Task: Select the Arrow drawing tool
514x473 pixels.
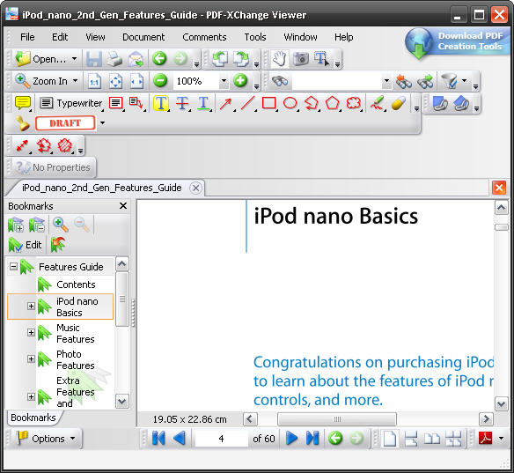Action: 225,103
